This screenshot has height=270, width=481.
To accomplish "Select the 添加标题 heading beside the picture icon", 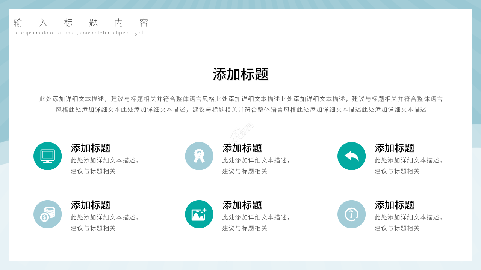I will point(242,205).
